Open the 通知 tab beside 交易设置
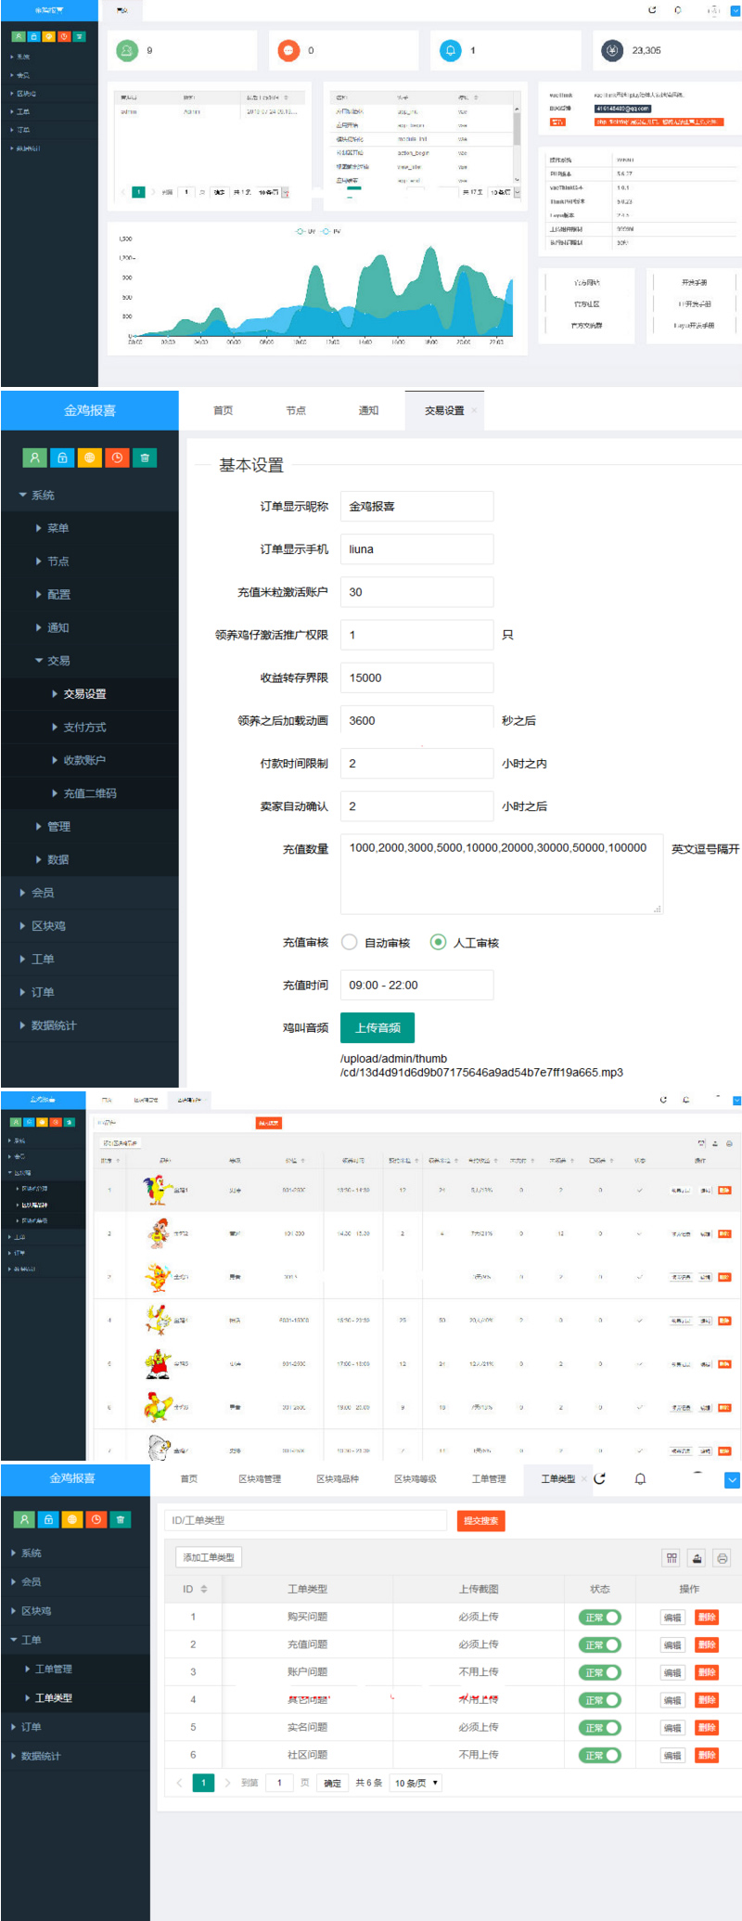Viewport: 742px width, 1921px height. 368,410
